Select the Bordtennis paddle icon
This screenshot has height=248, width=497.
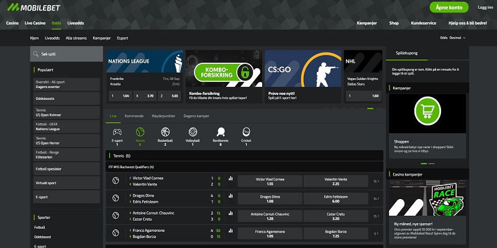tap(221, 132)
